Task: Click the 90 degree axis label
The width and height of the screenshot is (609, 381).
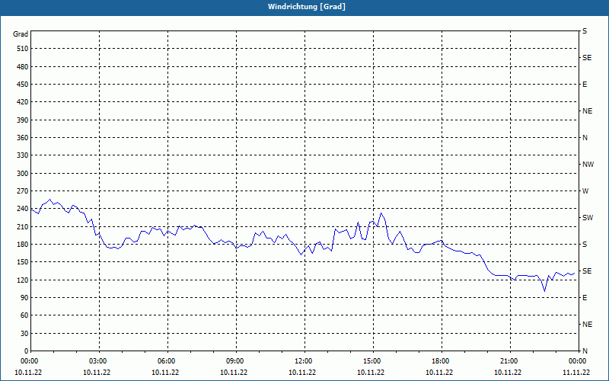Action: click(x=24, y=298)
